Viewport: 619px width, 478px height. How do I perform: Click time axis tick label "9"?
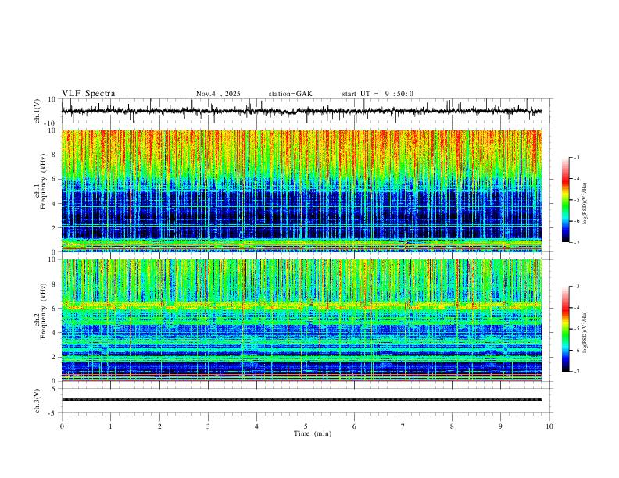coord(500,426)
